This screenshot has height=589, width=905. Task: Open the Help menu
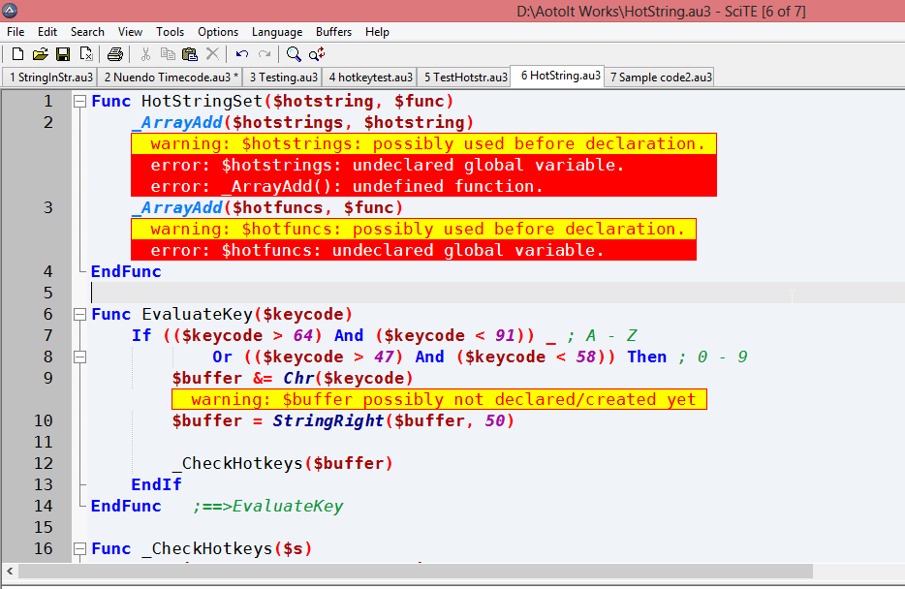pos(378,32)
